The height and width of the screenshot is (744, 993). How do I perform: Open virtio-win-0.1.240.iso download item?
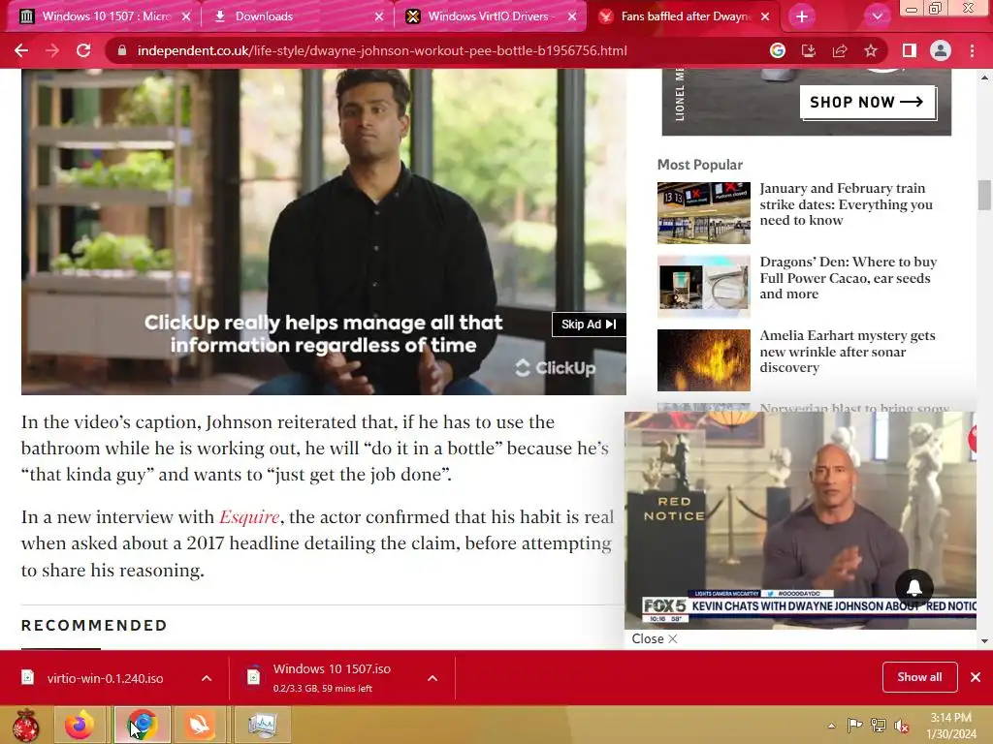(x=105, y=678)
